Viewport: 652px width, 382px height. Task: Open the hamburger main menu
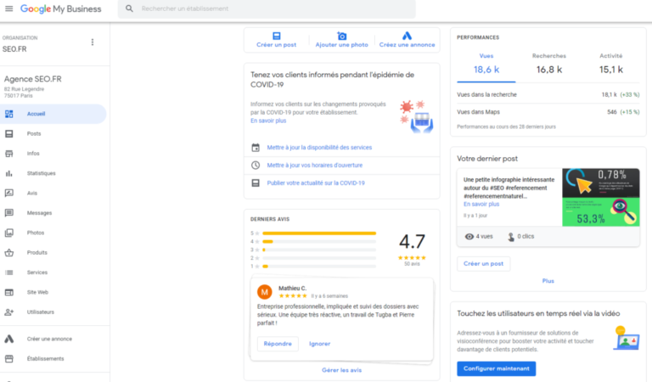point(8,8)
